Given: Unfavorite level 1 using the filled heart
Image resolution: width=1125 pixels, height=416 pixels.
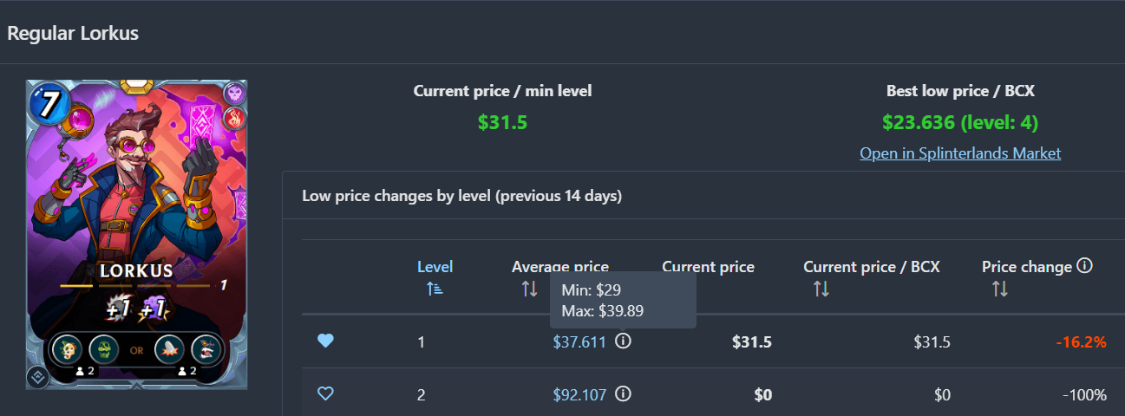Looking at the screenshot, I should tap(325, 341).
